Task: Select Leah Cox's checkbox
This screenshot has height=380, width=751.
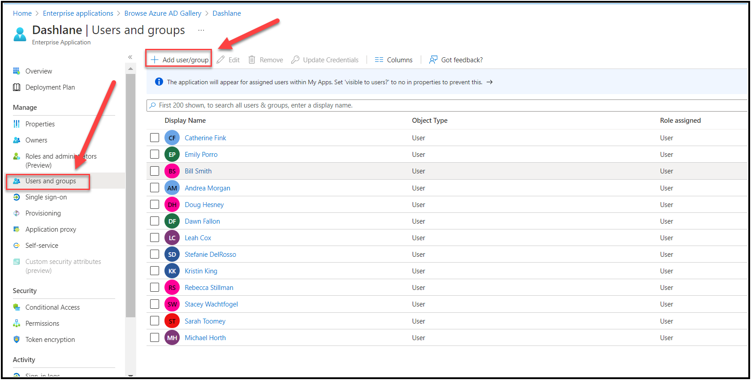Action: (x=155, y=237)
